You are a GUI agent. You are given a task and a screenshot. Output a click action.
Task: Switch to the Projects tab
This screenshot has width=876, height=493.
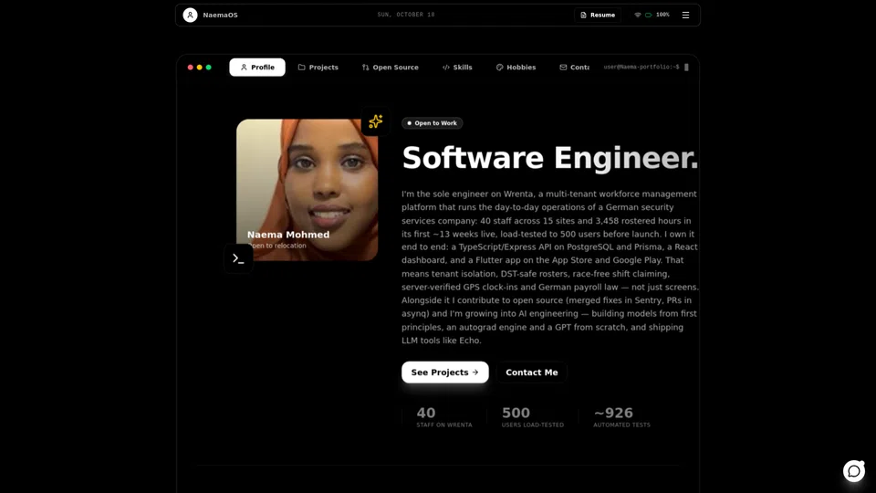point(318,67)
